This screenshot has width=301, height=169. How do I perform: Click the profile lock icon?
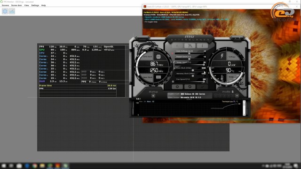coord(233,92)
